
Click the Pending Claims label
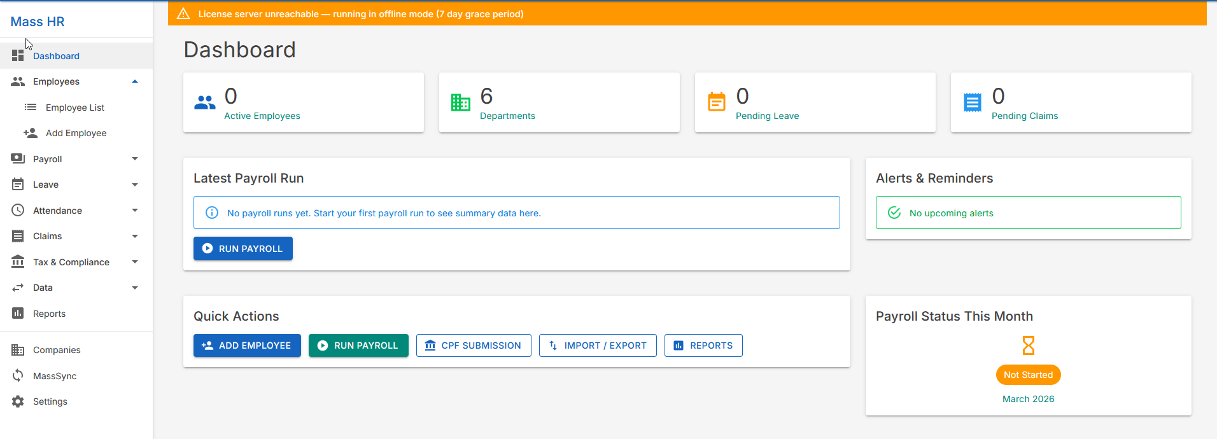point(1025,116)
